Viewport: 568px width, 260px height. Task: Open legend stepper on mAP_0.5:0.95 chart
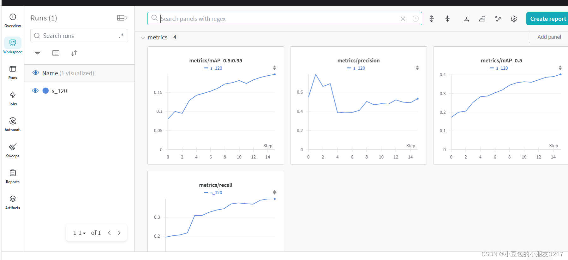(274, 68)
